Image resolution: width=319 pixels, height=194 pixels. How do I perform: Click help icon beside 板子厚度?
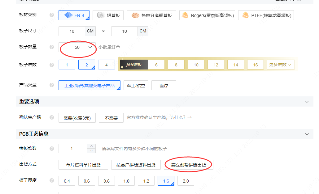(52, 180)
